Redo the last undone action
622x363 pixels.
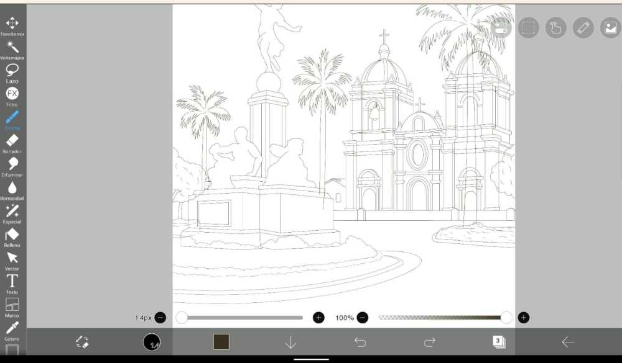[430, 342]
